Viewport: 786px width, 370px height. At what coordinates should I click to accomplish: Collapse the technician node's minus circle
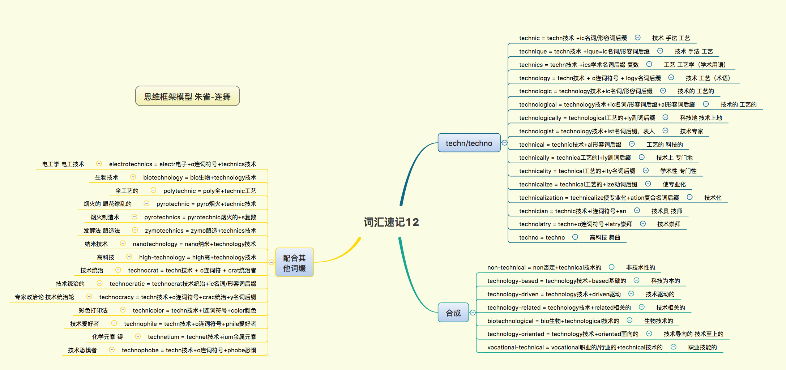637,210
